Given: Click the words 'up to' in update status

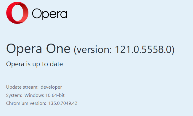Looking at the screenshot, I should 40,64.
